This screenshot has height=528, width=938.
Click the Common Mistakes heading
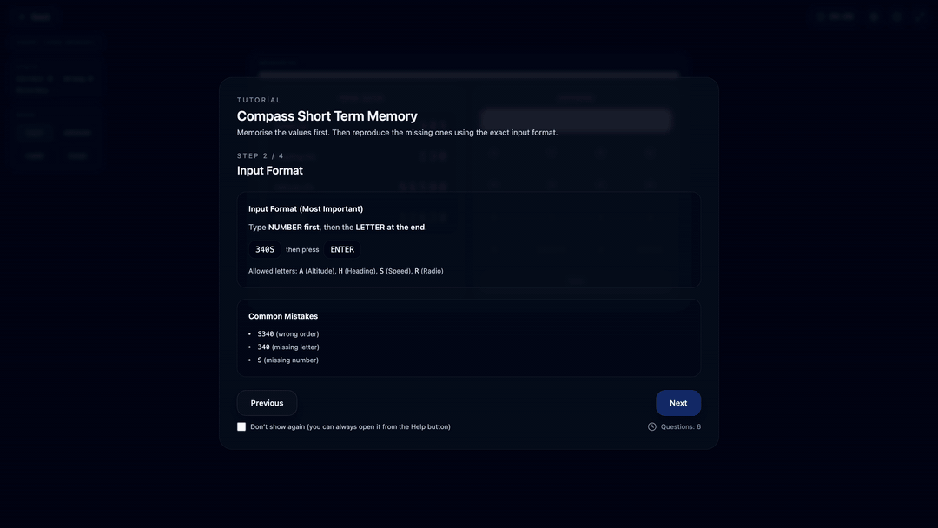[x=283, y=316]
